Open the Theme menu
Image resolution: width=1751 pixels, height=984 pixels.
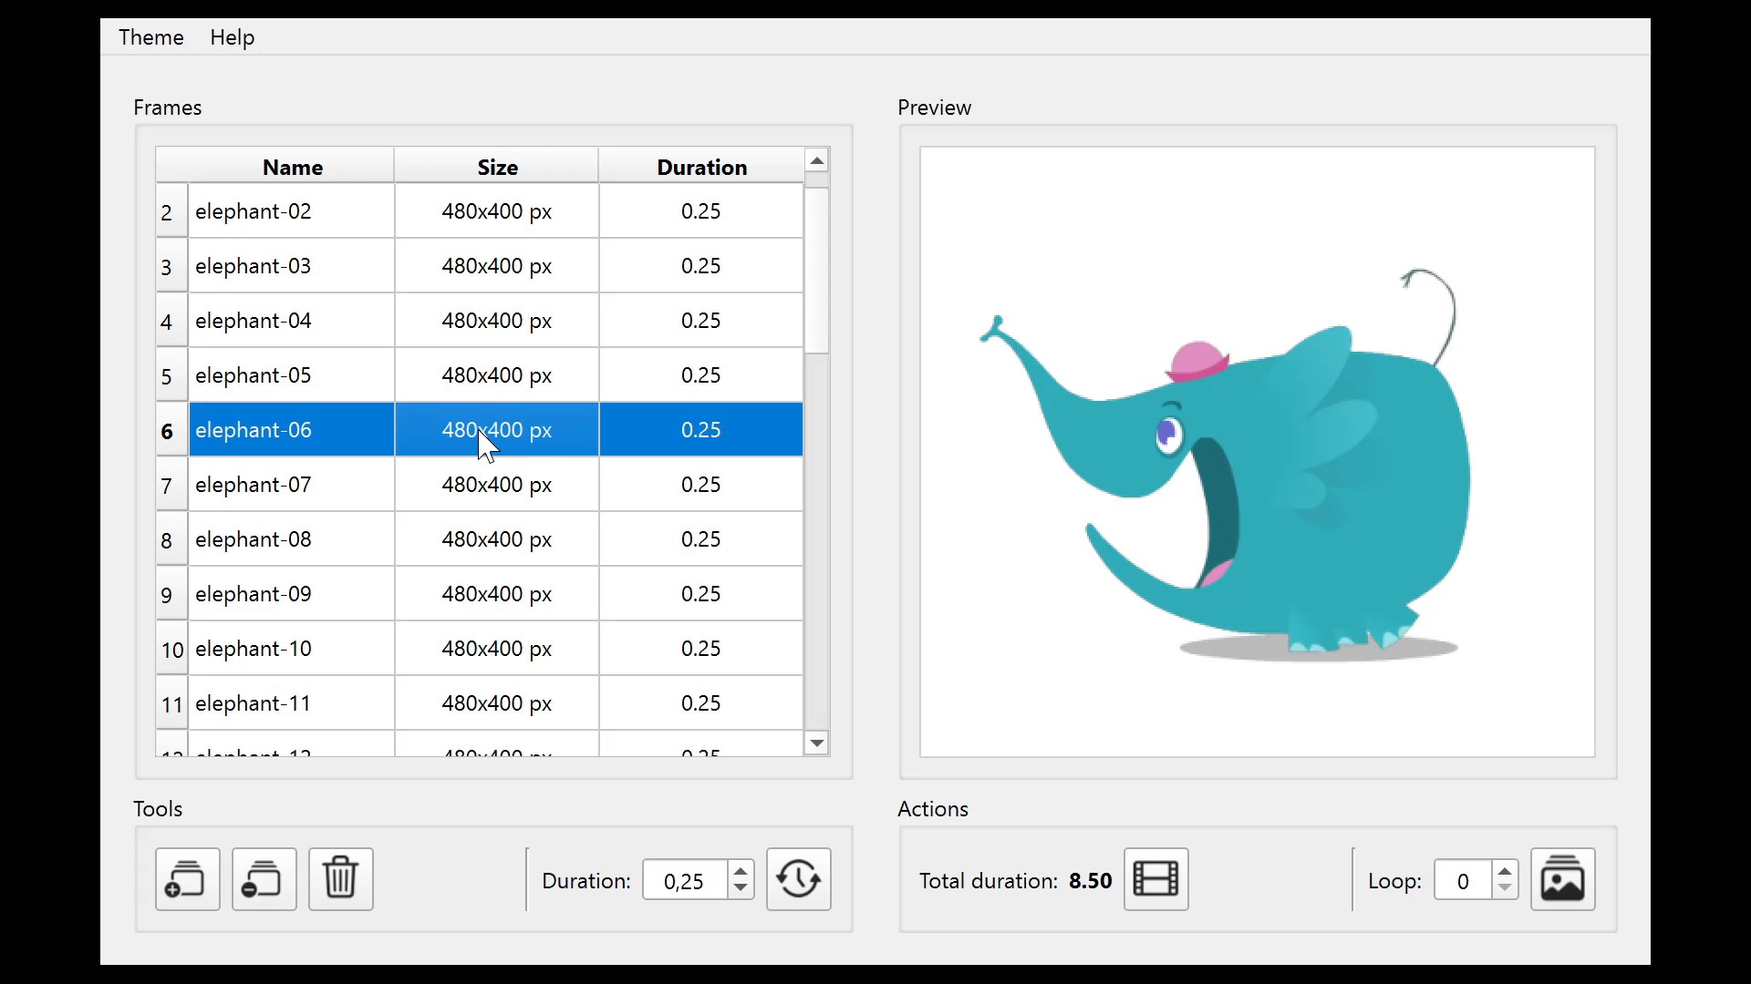point(151,37)
